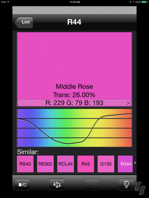Screen dimensions: 149x198
Task: Tap the large Middle Rose color preview
Action: pos(74,66)
